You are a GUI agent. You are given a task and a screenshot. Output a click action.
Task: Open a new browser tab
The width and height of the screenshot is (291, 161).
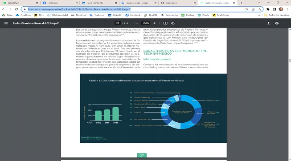click(x=242, y=3)
